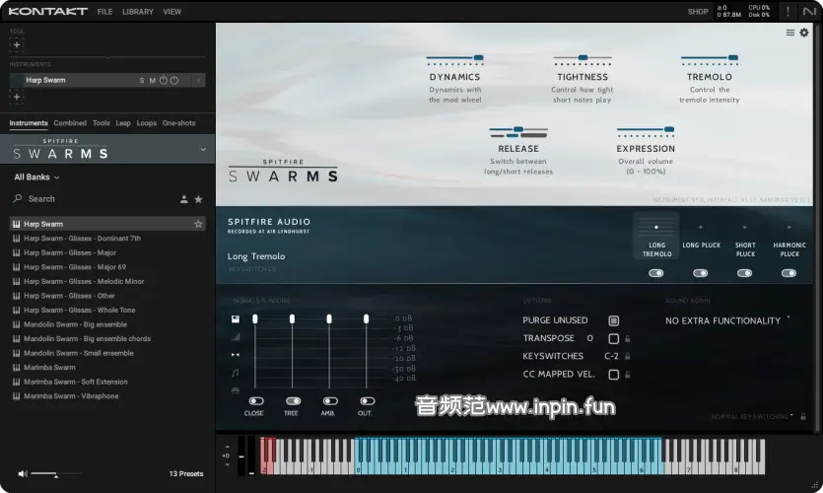
Task: Open instrument settings with the gear icon
Action: (x=804, y=33)
